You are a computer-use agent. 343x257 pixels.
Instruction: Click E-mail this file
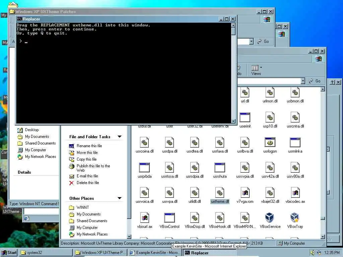(87, 176)
